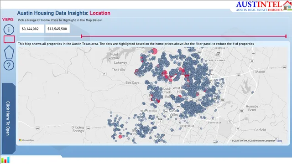Viewport: 292px width, 164px height.
Task: Select the pentagon view icon
Action: pyautogui.click(x=9, y=52)
